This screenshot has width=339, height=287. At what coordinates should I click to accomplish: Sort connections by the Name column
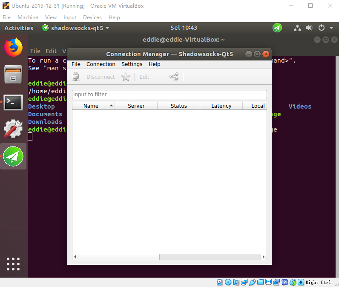coord(93,106)
